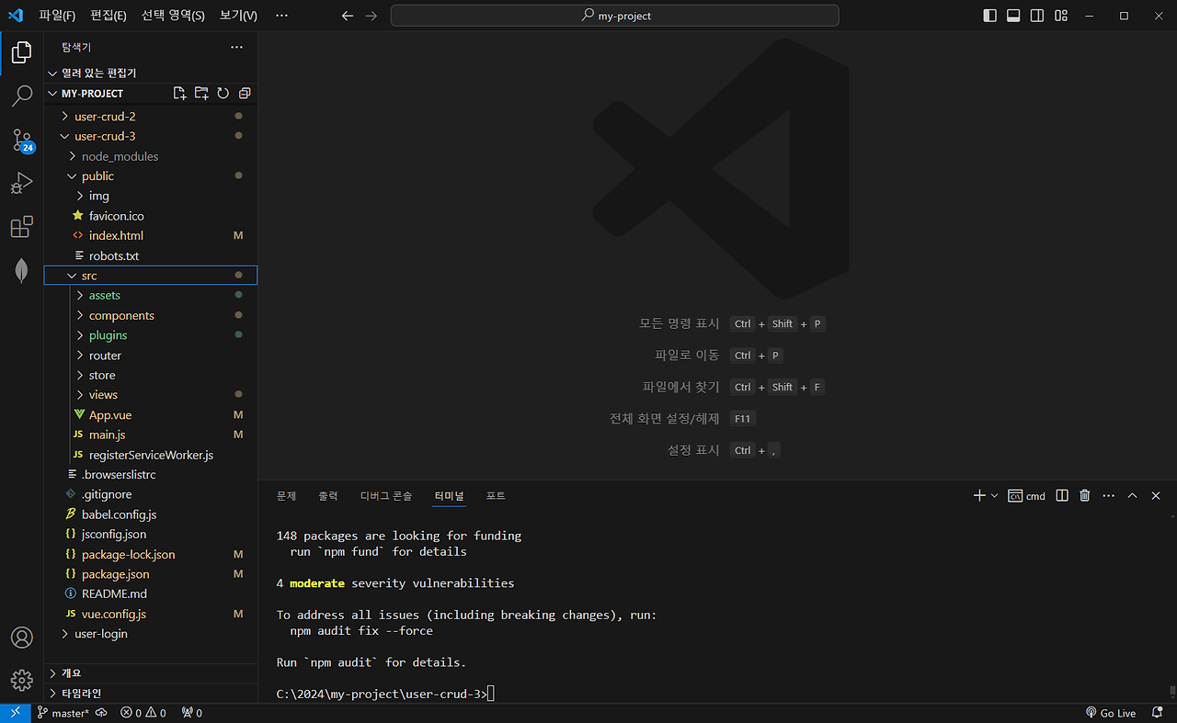1177x723 pixels.
Task: Click the my-project command center search box
Action: 614,16
